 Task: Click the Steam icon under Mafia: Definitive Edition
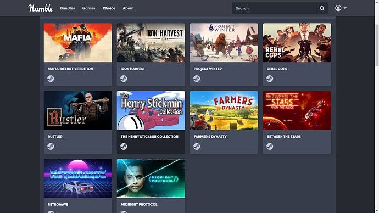tap(51, 79)
